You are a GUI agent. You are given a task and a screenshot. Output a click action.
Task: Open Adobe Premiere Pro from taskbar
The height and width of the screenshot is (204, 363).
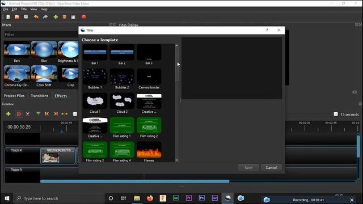(189, 198)
